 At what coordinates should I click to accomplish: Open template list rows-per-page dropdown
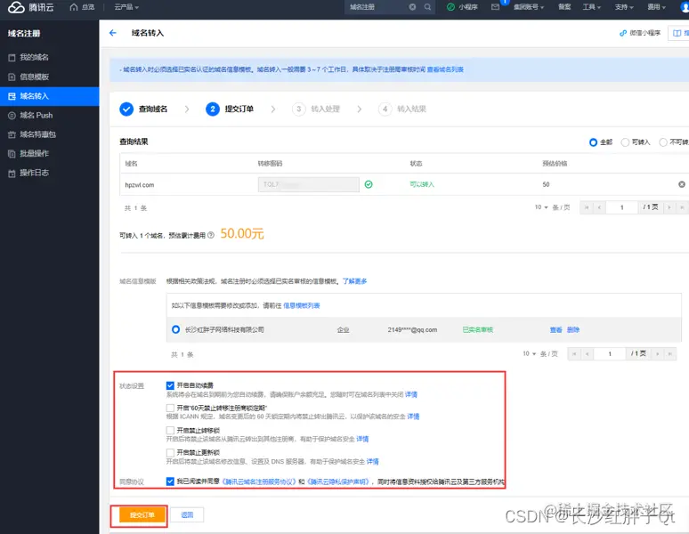529,353
